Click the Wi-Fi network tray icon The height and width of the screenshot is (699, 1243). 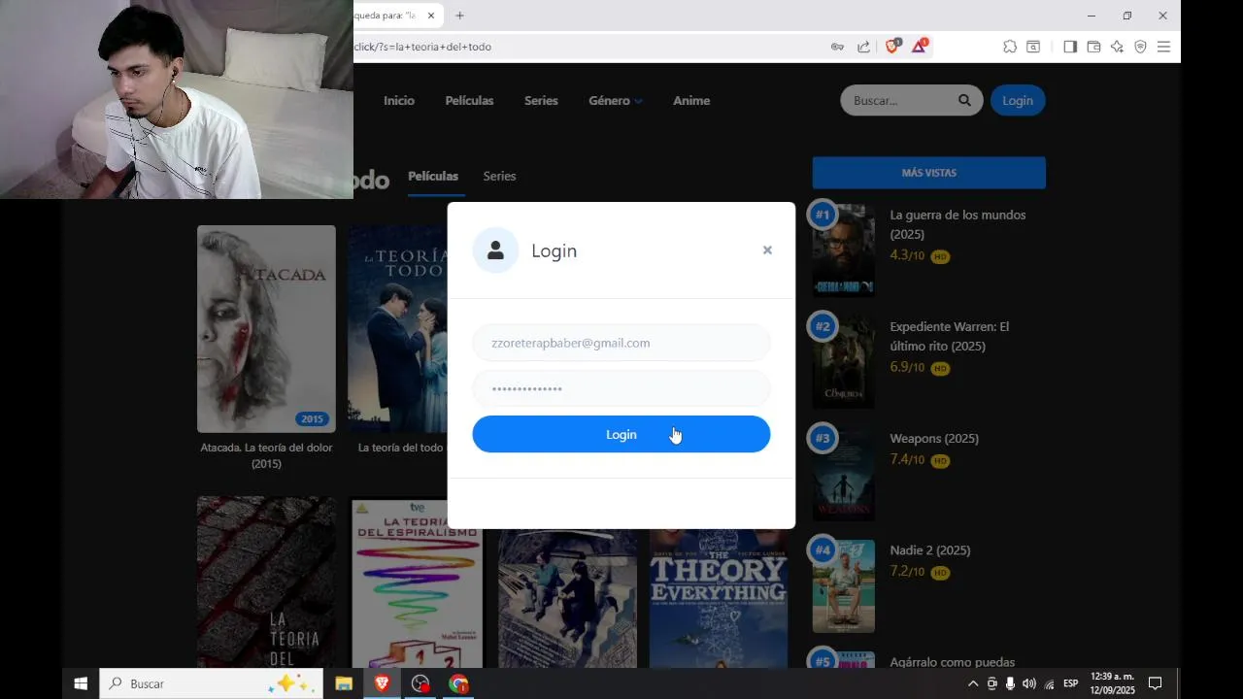pos(1049,683)
